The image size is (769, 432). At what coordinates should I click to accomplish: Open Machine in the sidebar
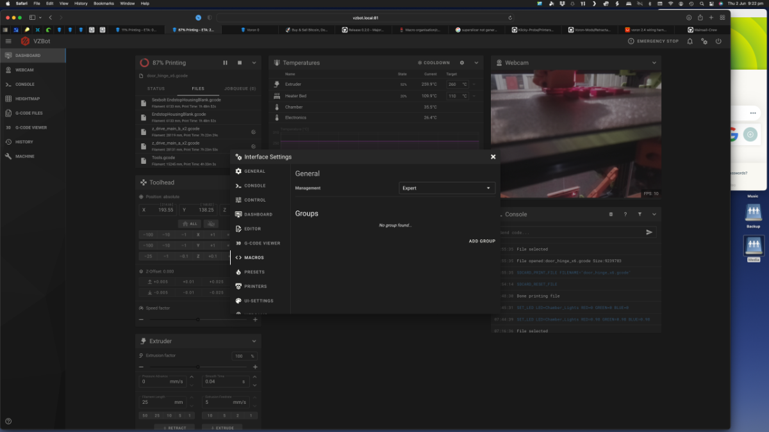[33, 156]
